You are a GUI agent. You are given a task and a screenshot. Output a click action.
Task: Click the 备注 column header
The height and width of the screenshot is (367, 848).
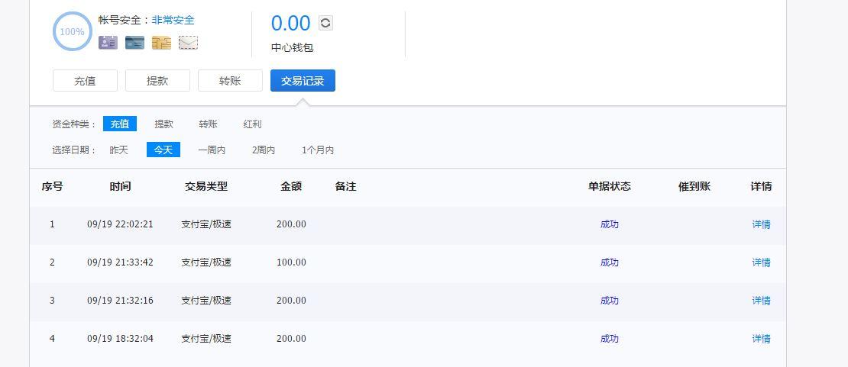pyautogui.click(x=345, y=186)
